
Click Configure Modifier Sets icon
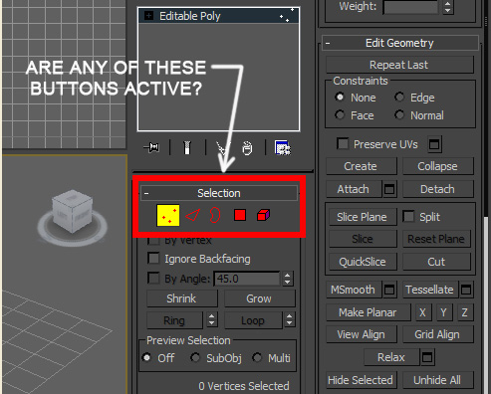click(x=283, y=147)
